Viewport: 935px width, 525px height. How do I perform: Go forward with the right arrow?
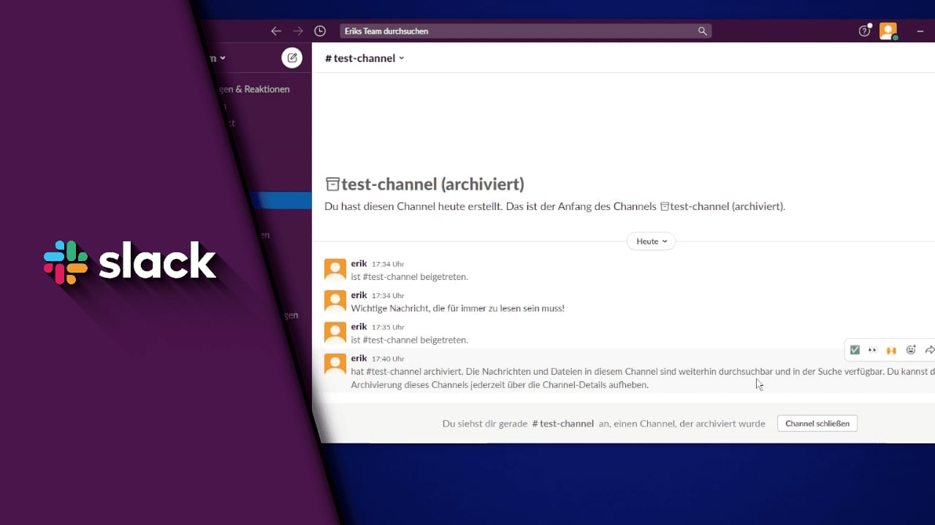click(x=297, y=31)
